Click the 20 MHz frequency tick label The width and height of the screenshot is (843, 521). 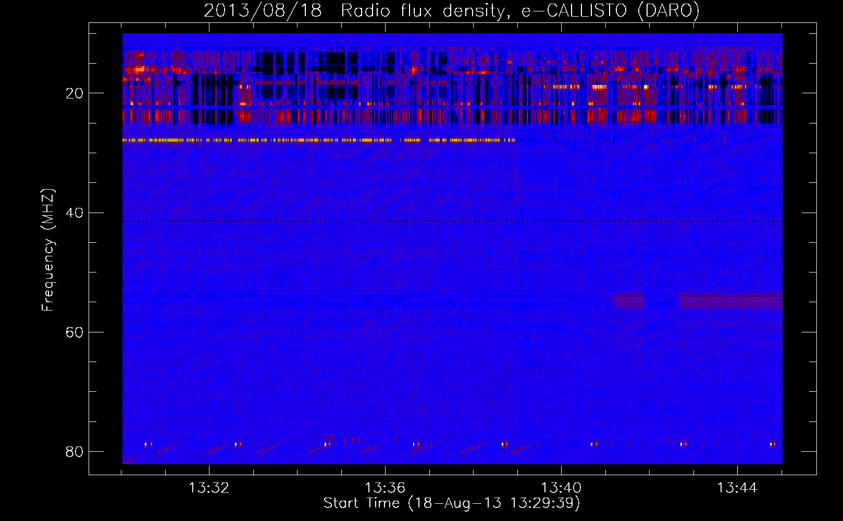(75, 93)
